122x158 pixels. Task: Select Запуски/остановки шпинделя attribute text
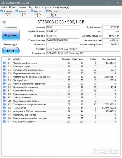coord(28,70)
